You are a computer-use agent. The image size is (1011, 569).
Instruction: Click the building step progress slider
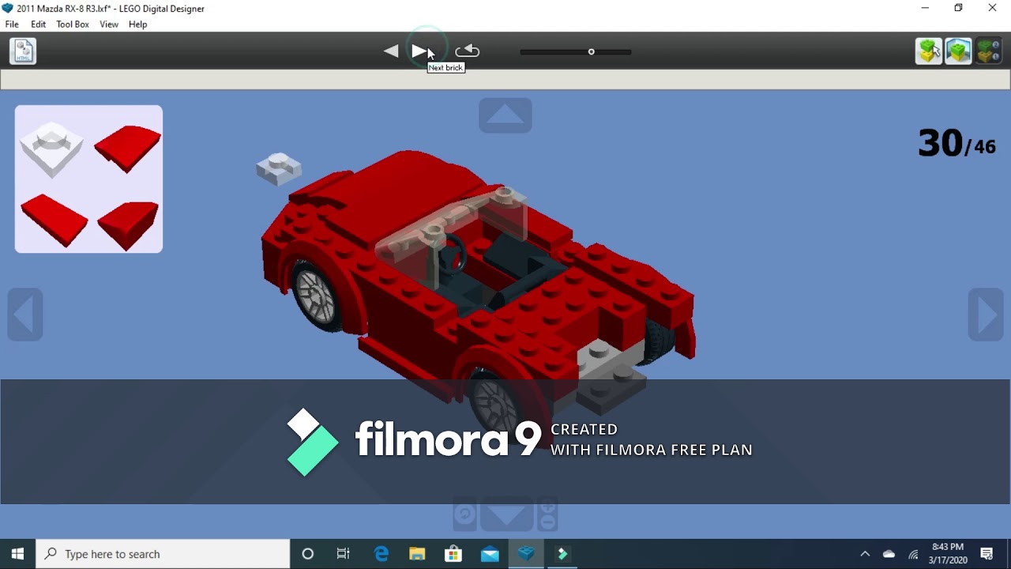pyautogui.click(x=576, y=52)
